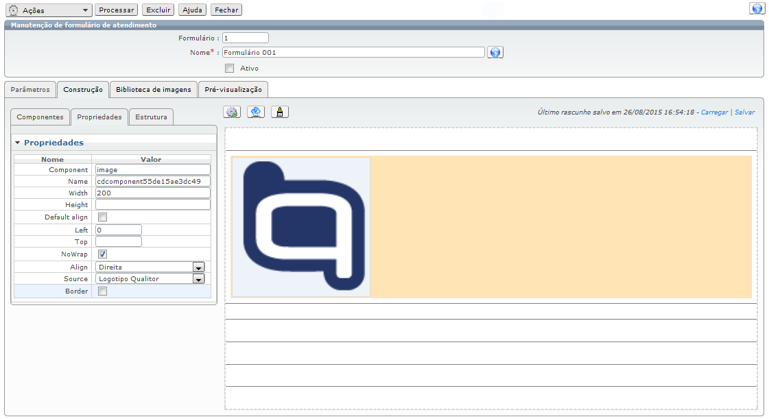
Task: Select the Construção tab
Action: point(83,90)
